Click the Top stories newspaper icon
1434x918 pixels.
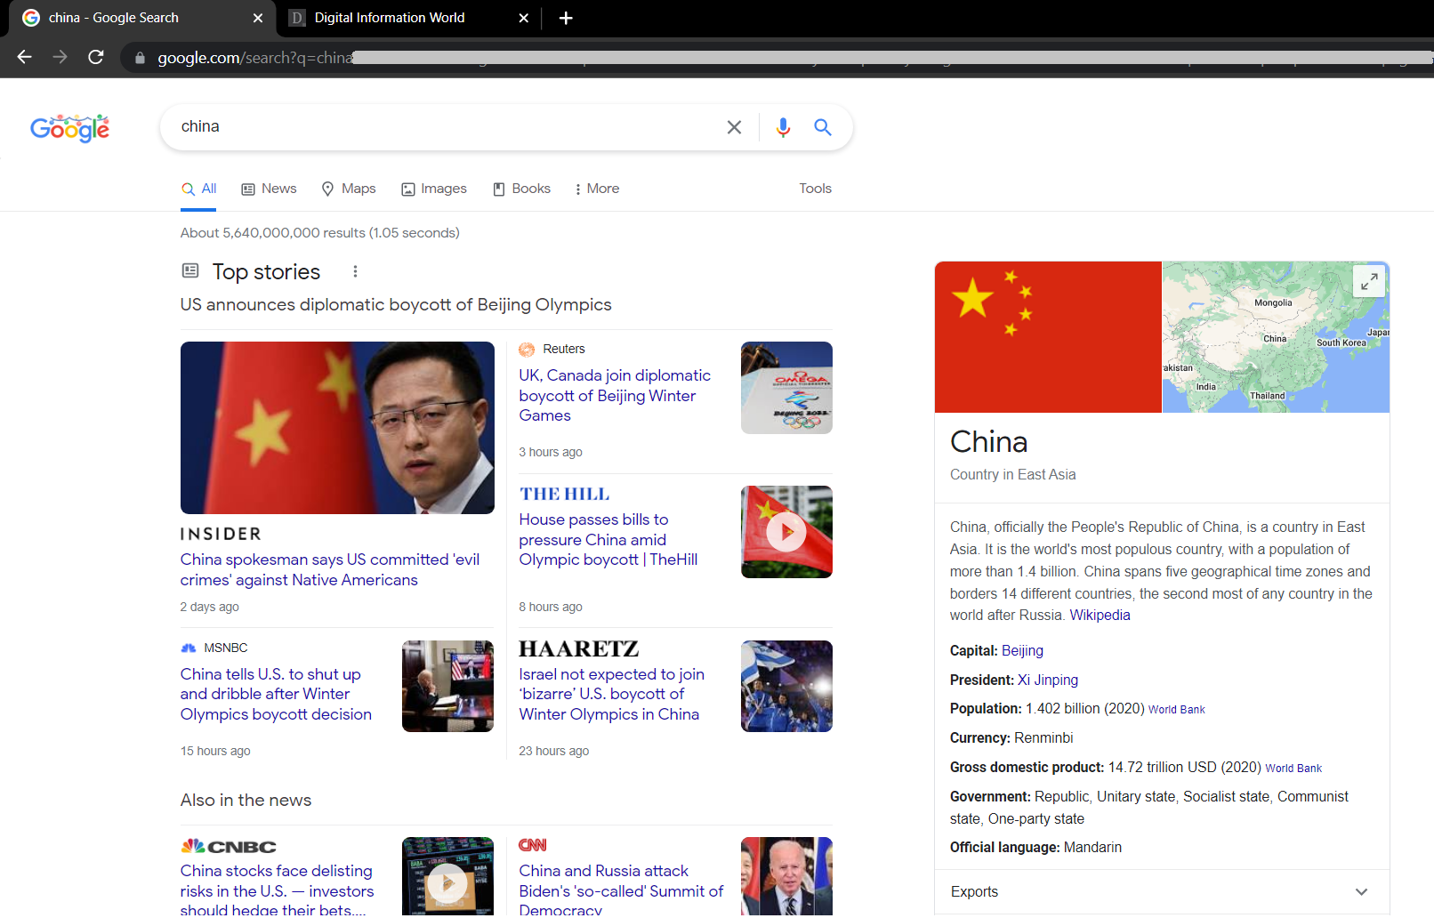point(190,270)
